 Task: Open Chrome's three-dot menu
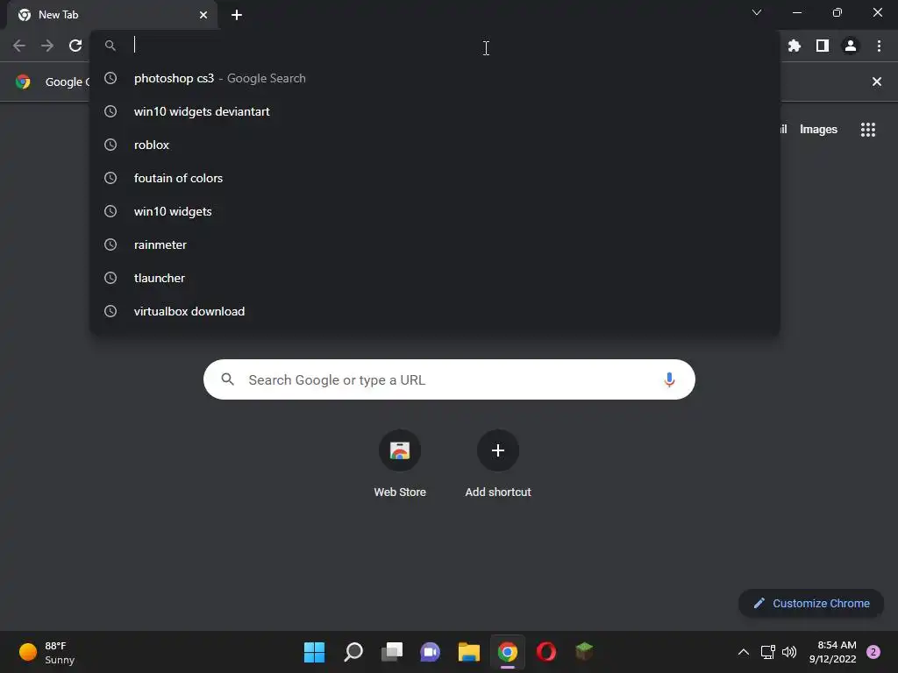(x=879, y=46)
